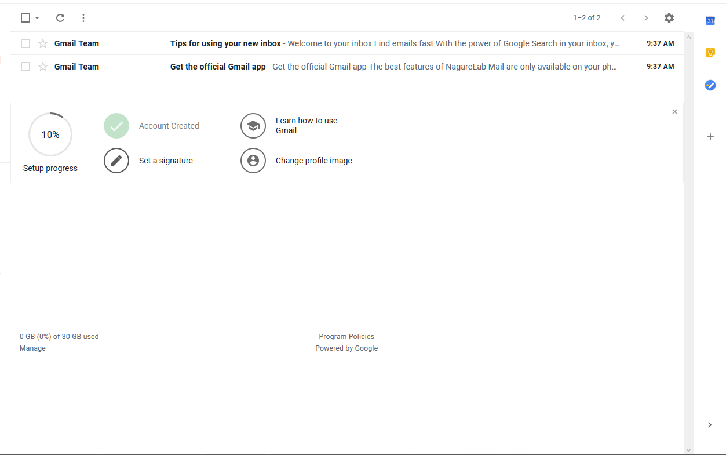This screenshot has height=455, width=726.
Task: Open the select dropdown arrow next to checkbox
Action: [37, 18]
